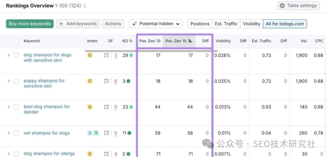Click the Informational intent badge for vet shampoo

coord(90,133)
